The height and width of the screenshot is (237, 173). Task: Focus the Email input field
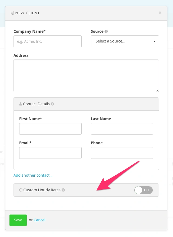coord(50,153)
